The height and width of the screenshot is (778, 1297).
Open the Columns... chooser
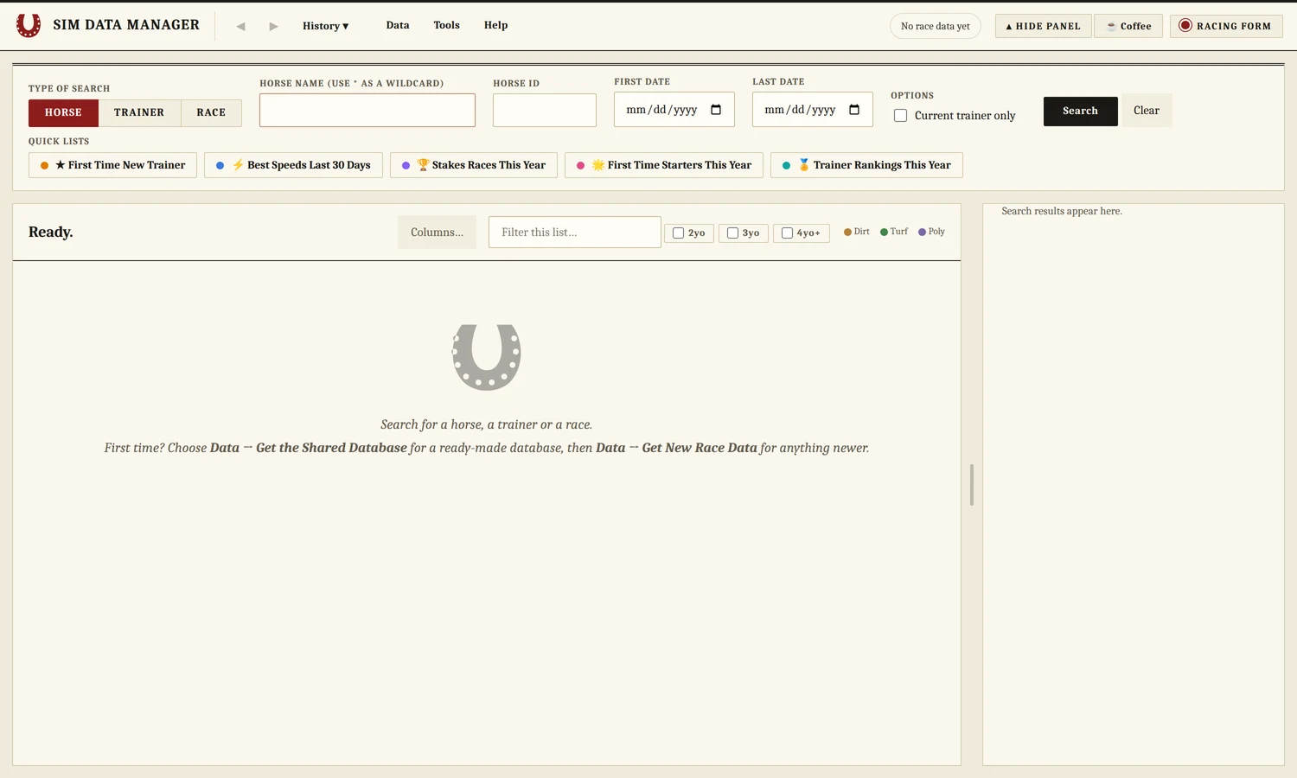pos(437,233)
